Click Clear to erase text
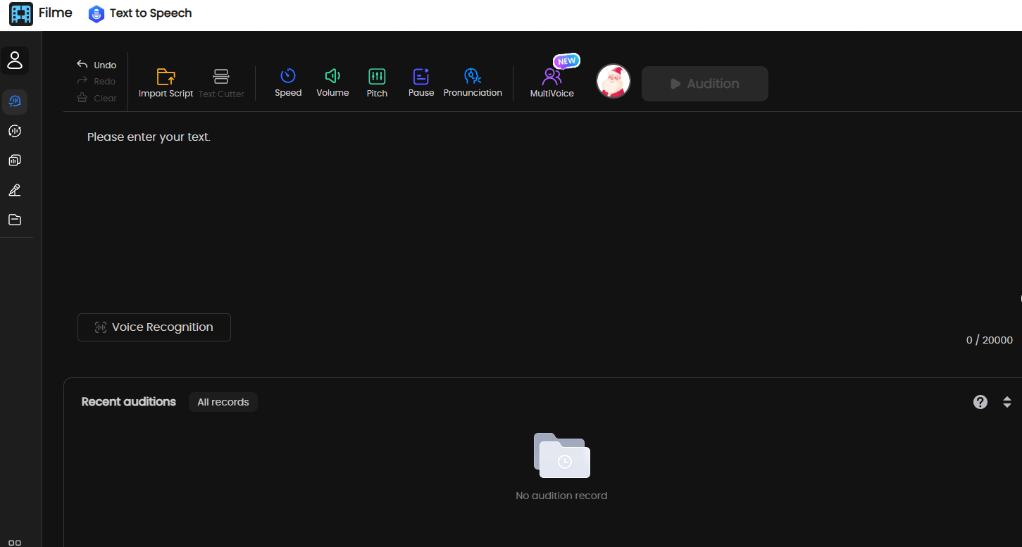1022x547 pixels. click(x=96, y=98)
